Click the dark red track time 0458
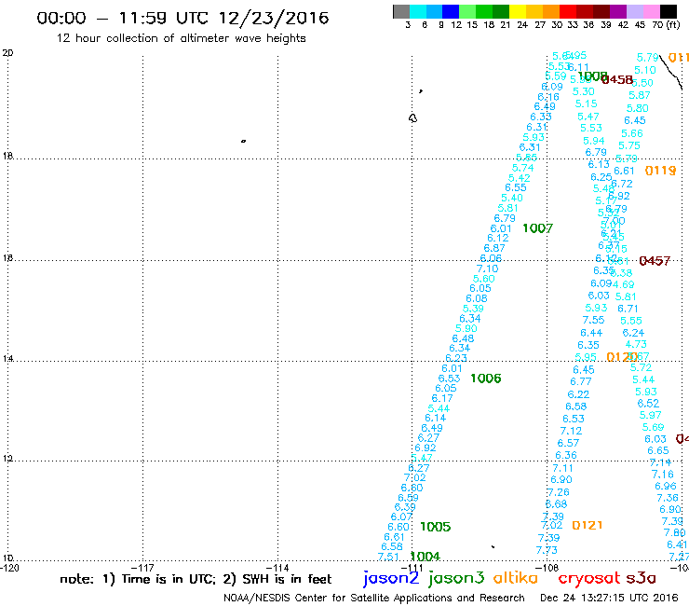Image resolution: width=689 pixels, height=606 pixels. tap(617, 79)
